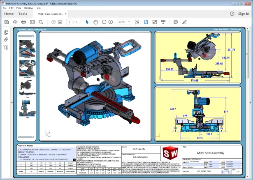
Task: Open the Page Thumbnails panel
Action: 6,32
